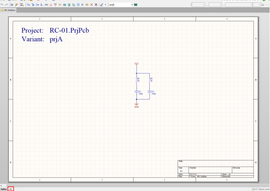Image resolution: width=270 pixels, height=191 pixels.
Task: Select the Place Sheet Symbol tool
Action: [64, 5]
